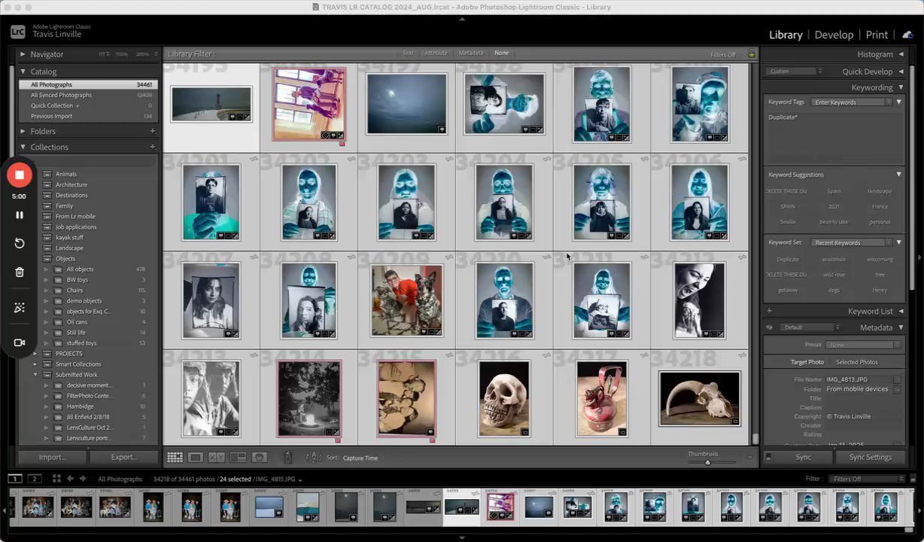Collapse the Catalog panel
The image size is (924, 542).
tap(23, 72)
